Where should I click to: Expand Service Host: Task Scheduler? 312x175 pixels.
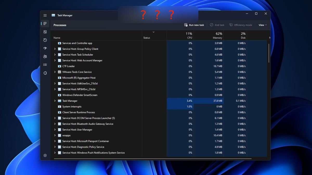click(x=55, y=55)
